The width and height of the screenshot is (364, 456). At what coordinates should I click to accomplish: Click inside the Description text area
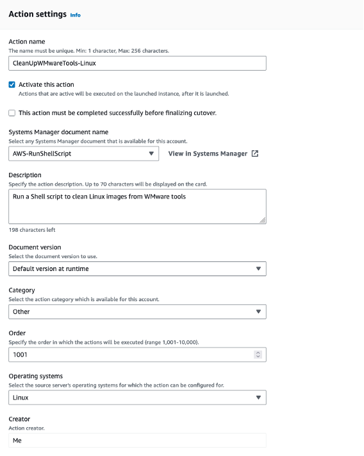137,206
